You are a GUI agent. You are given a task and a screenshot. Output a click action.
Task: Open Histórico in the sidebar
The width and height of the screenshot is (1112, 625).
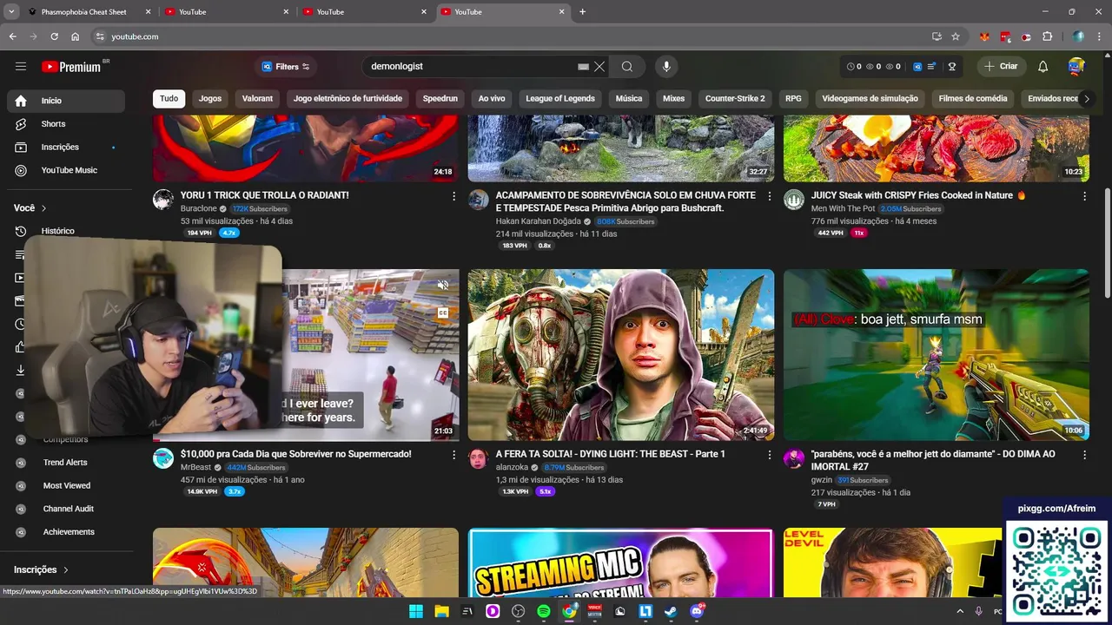(66, 231)
